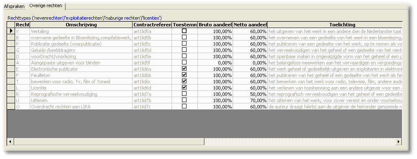Viewport: 417px width, 159px height.
Task: Click the Netto aandeel column header
Action: (x=250, y=25)
